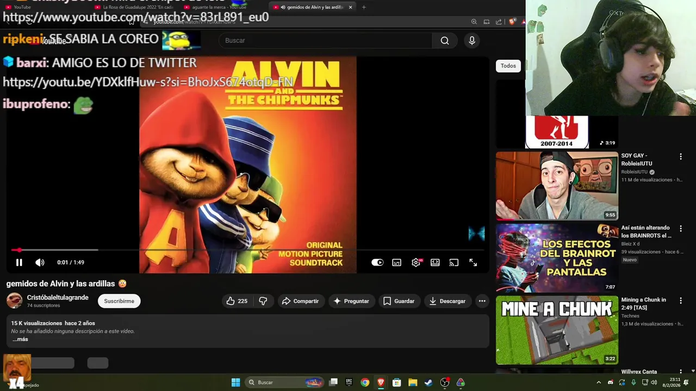
Task: Click the Cristóbaleltulagrande channel avatar
Action: (x=14, y=301)
